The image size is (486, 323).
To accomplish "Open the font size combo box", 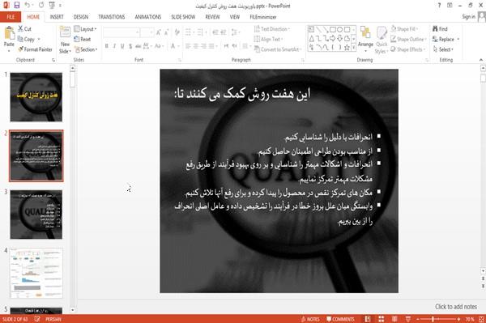I will point(147,32).
